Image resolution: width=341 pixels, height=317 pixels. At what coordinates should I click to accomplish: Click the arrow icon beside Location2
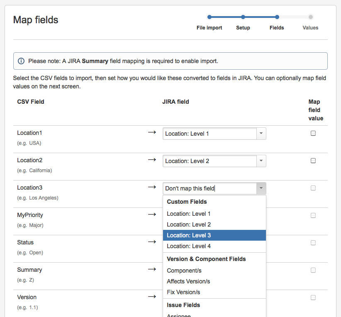click(x=152, y=160)
